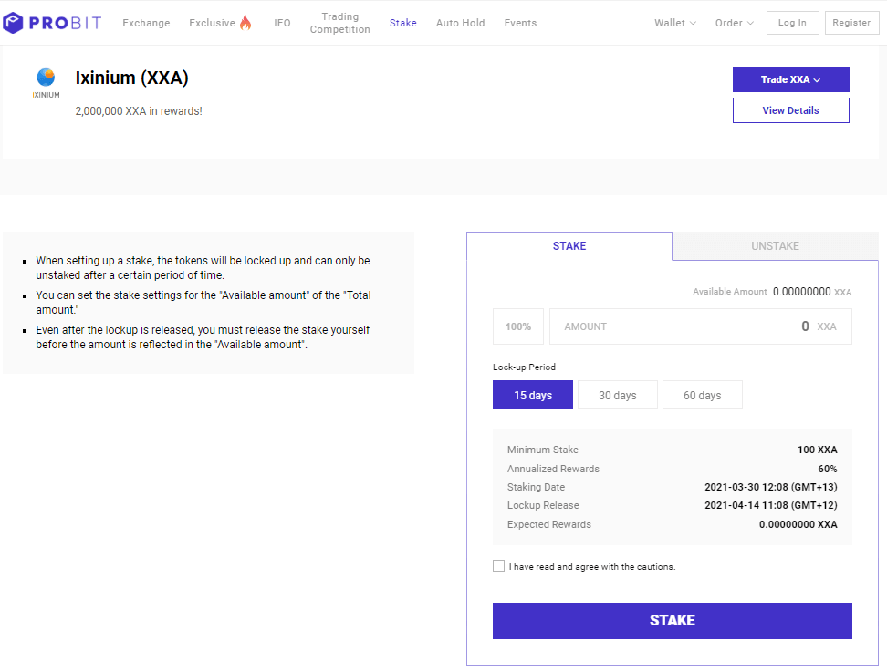Switch to the UNSTAKE tab
Screen dimensions: 887x672
point(775,246)
